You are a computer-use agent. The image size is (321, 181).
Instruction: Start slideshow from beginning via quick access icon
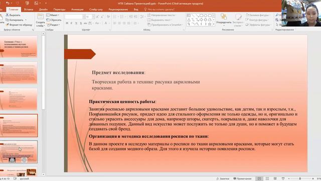coord(27,3)
